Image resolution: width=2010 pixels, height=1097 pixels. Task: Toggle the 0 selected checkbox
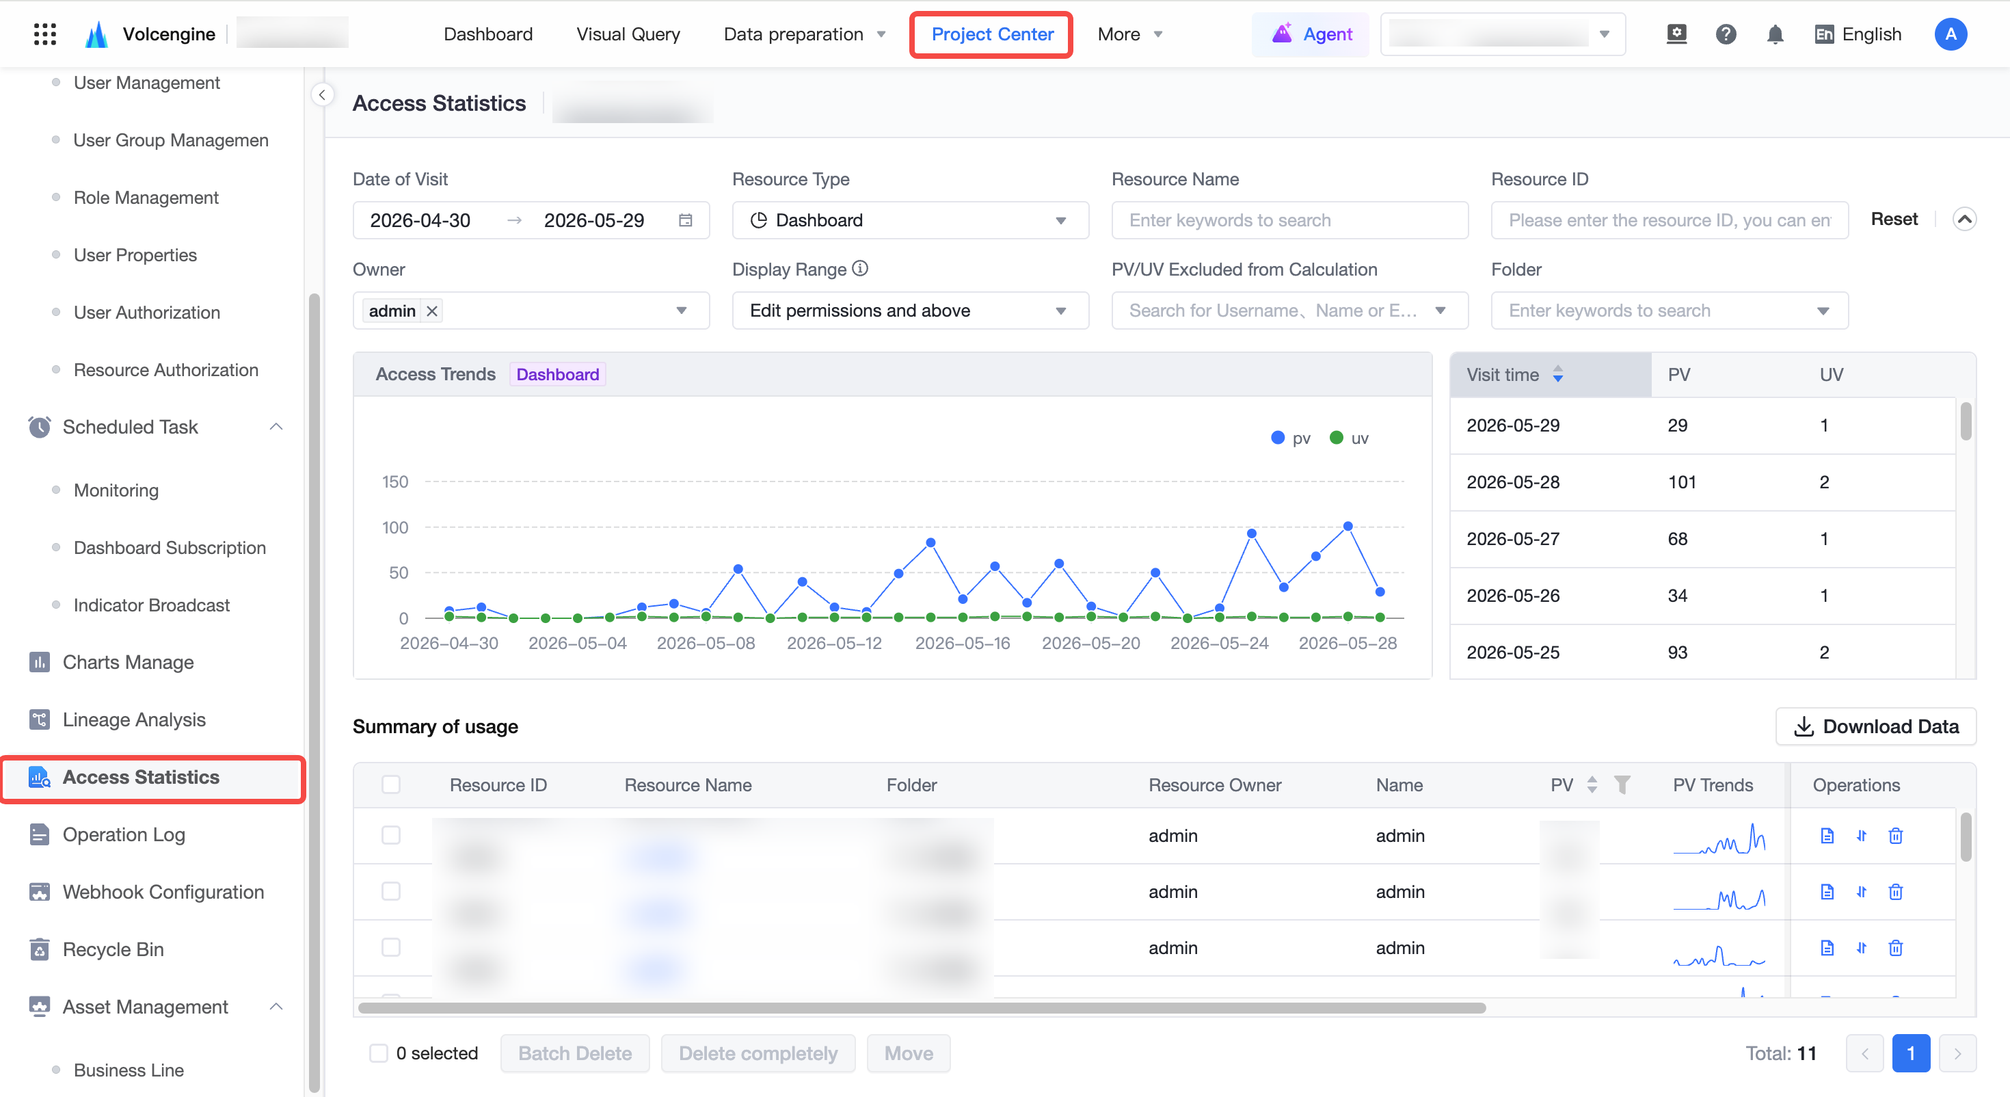click(379, 1053)
